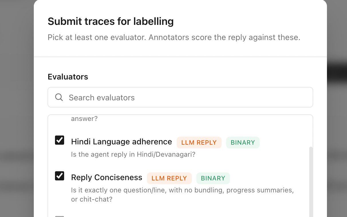Click the dimmed backdrop outside the dialog
347x217 pixels.
coord(17,109)
